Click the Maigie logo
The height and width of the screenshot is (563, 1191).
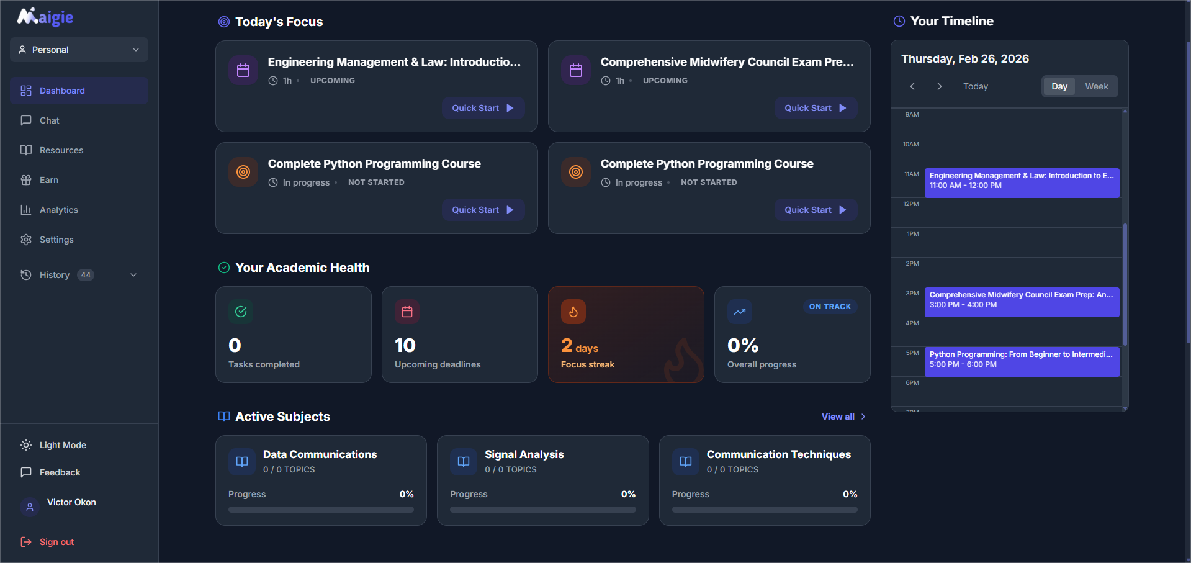(43, 17)
